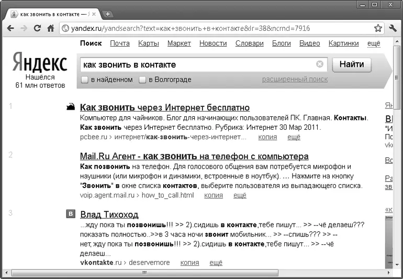The image size is (403, 279).
Task: Open the Картинки service tab
Action: 344,43
